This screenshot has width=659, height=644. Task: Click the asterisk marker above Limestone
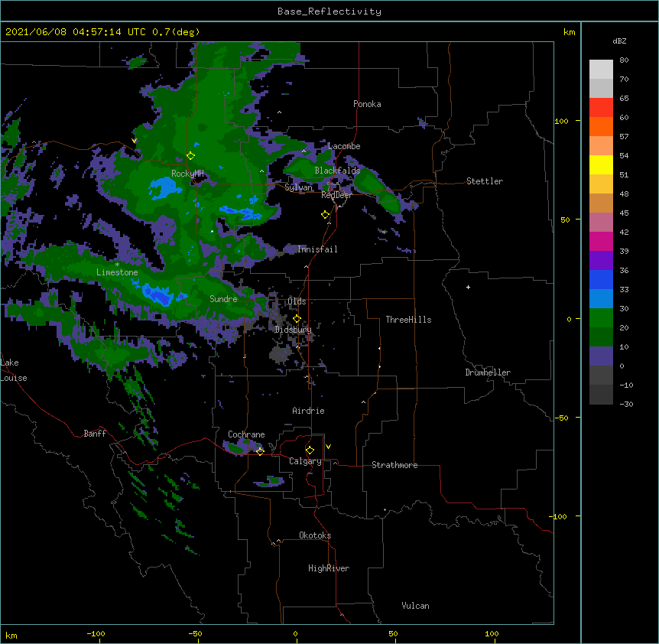coord(117,265)
